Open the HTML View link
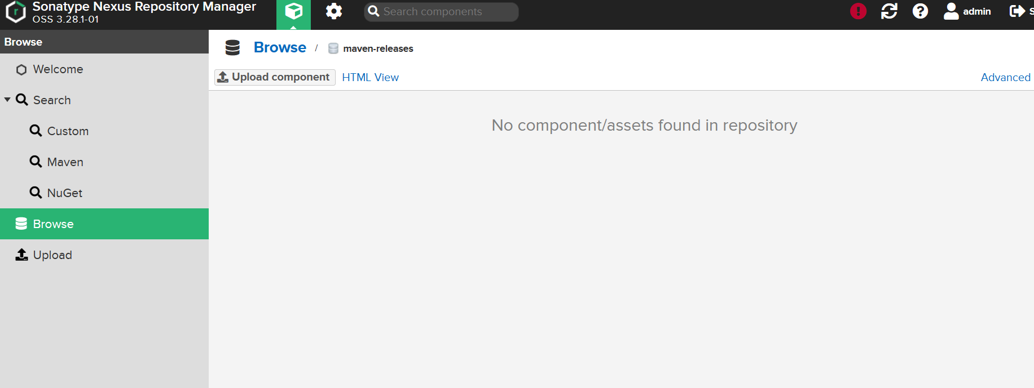The image size is (1034, 388). 370,77
